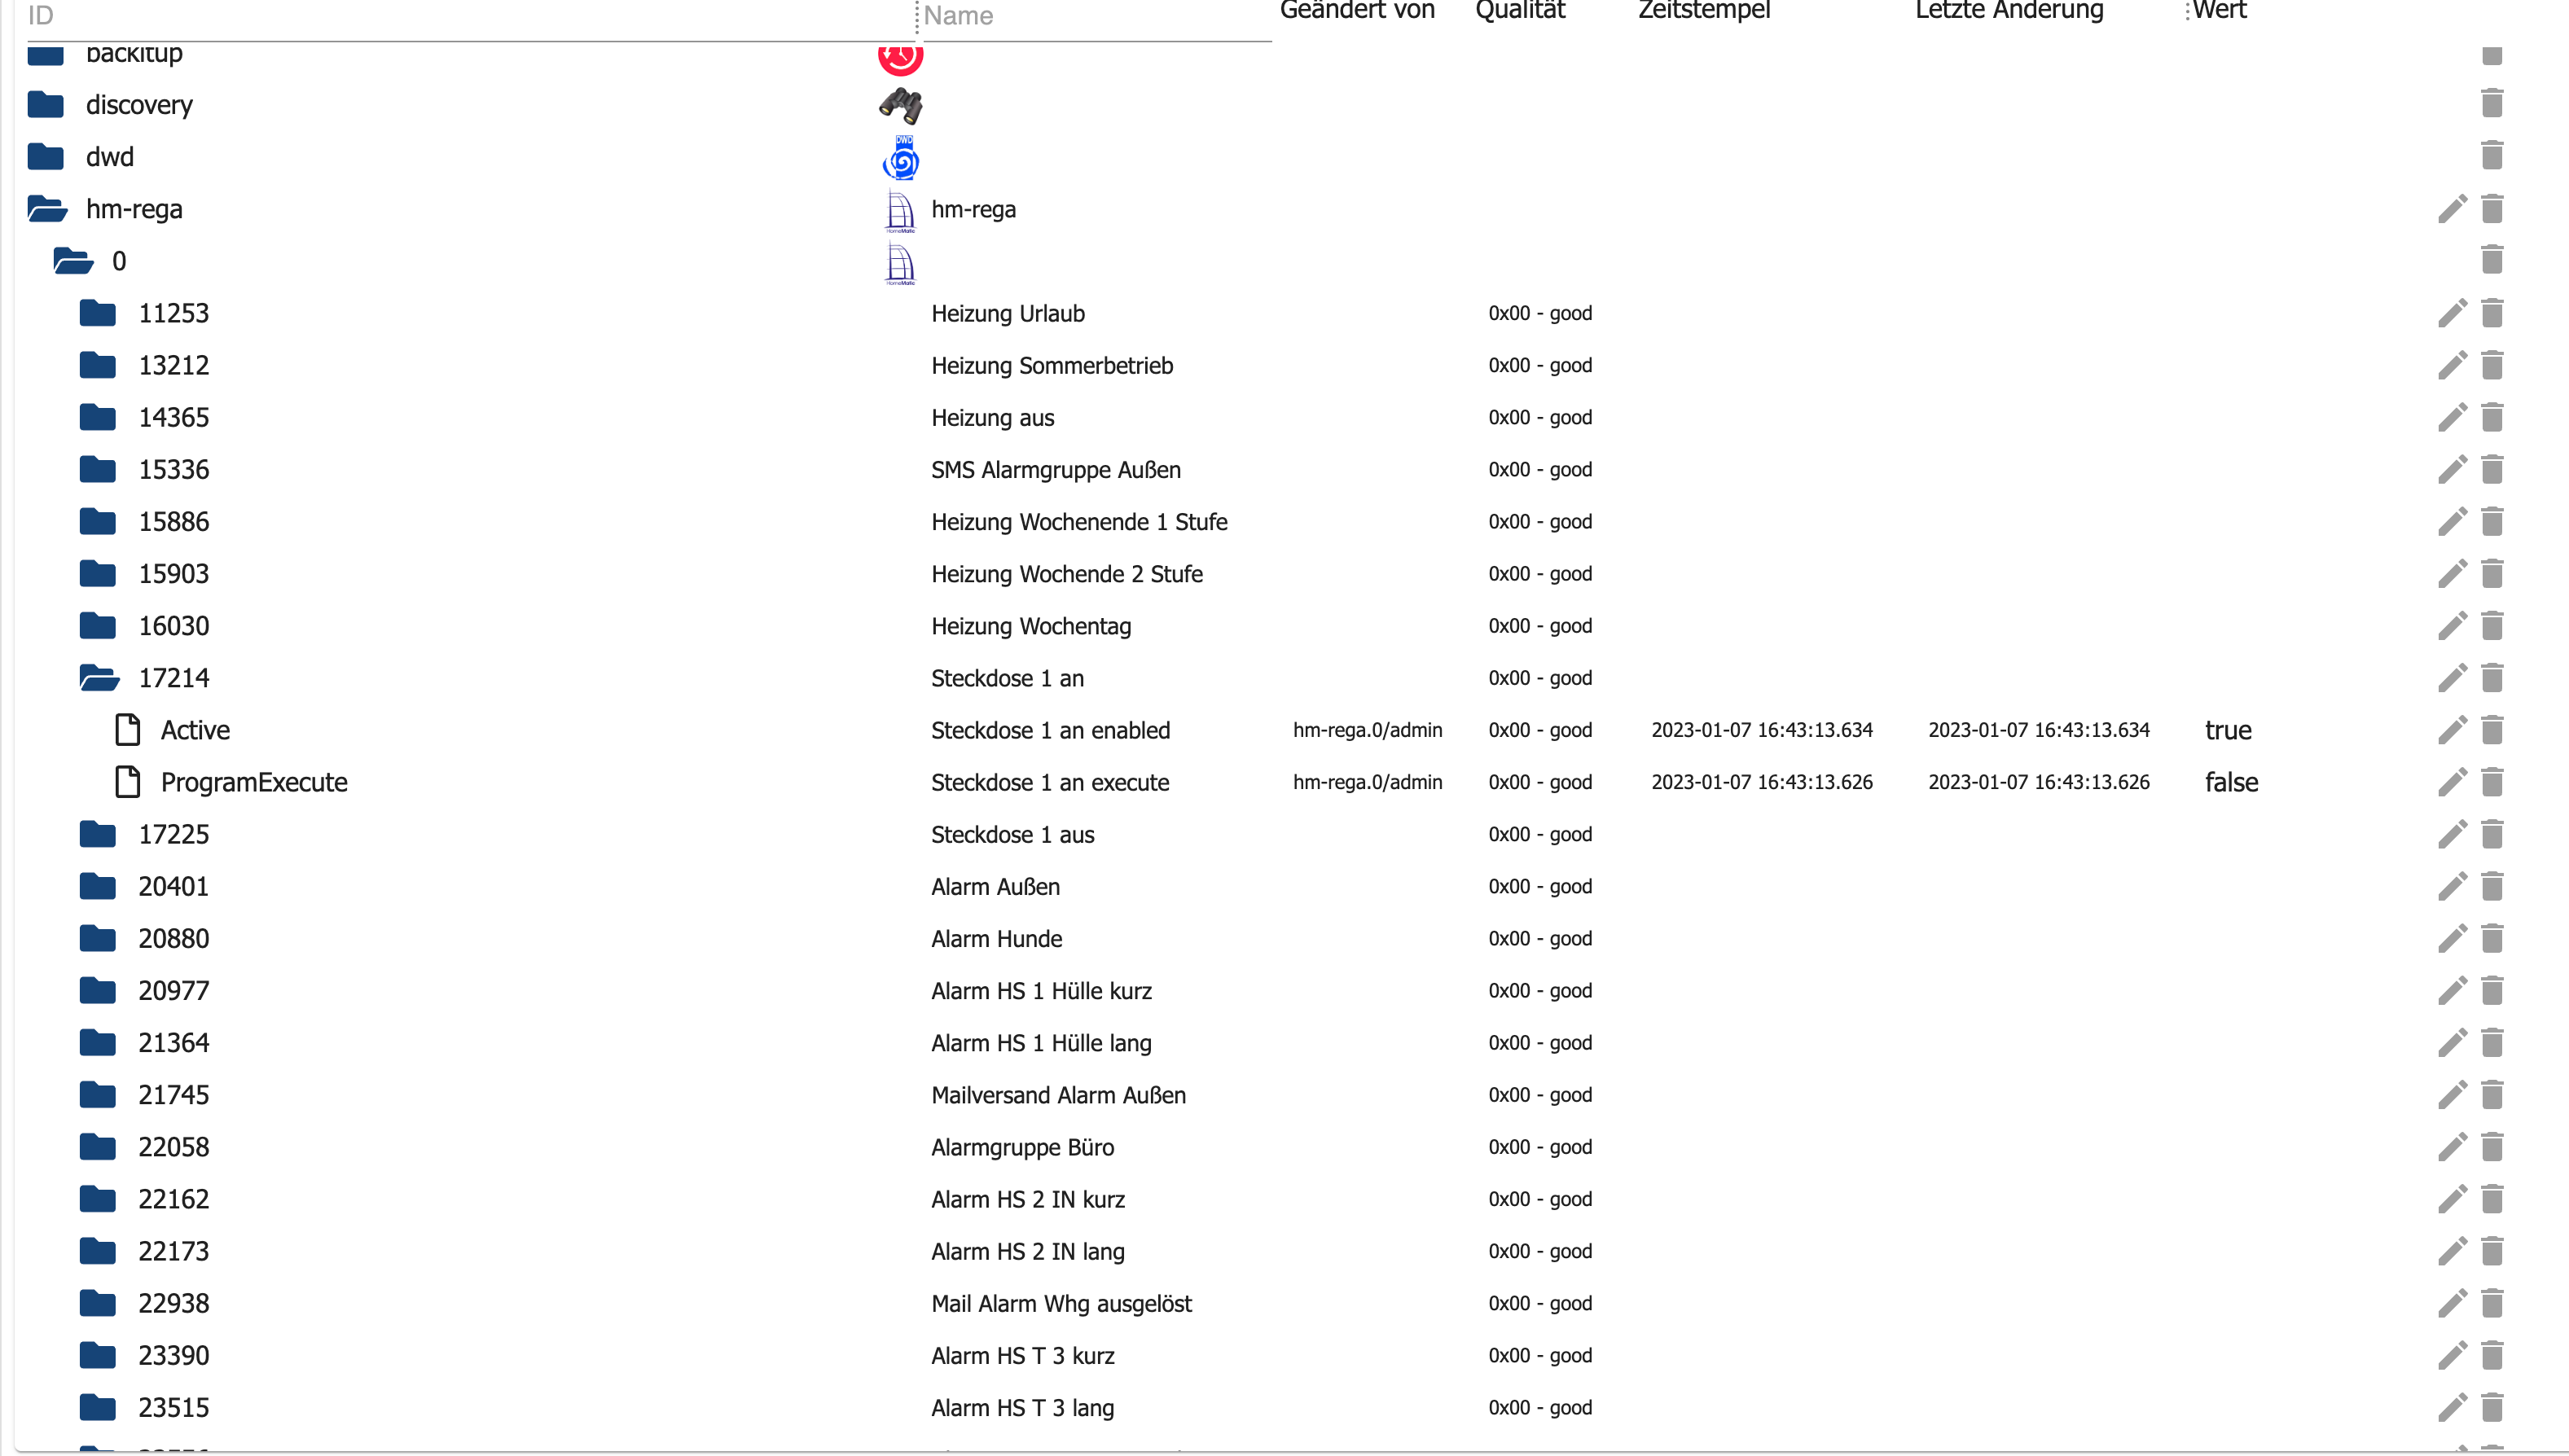This screenshot has width=2569, height=1456.
Task: Edit Heizung Urlaub object with pencil icon
Action: click(2452, 313)
